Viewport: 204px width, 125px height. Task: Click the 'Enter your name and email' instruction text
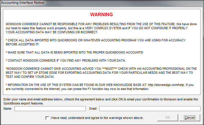pyautogui.click(x=101, y=100)
